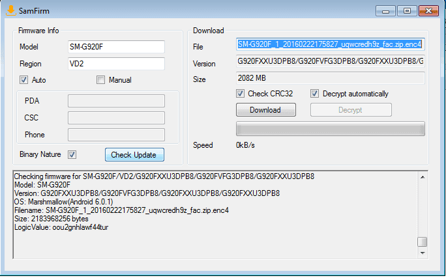Click the SamFirm title text
The image size is (446, 278).
pyautogui.click(x=34, y=11)
